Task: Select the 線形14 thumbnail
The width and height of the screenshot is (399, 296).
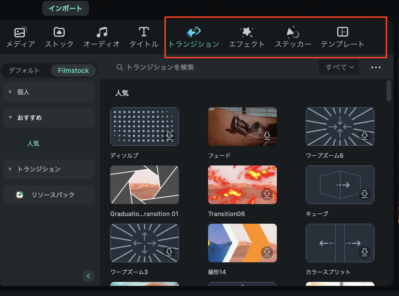Action: [x=242, y=243]
